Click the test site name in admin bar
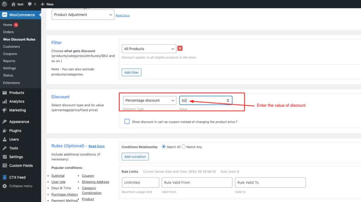 tap(20, 4)
